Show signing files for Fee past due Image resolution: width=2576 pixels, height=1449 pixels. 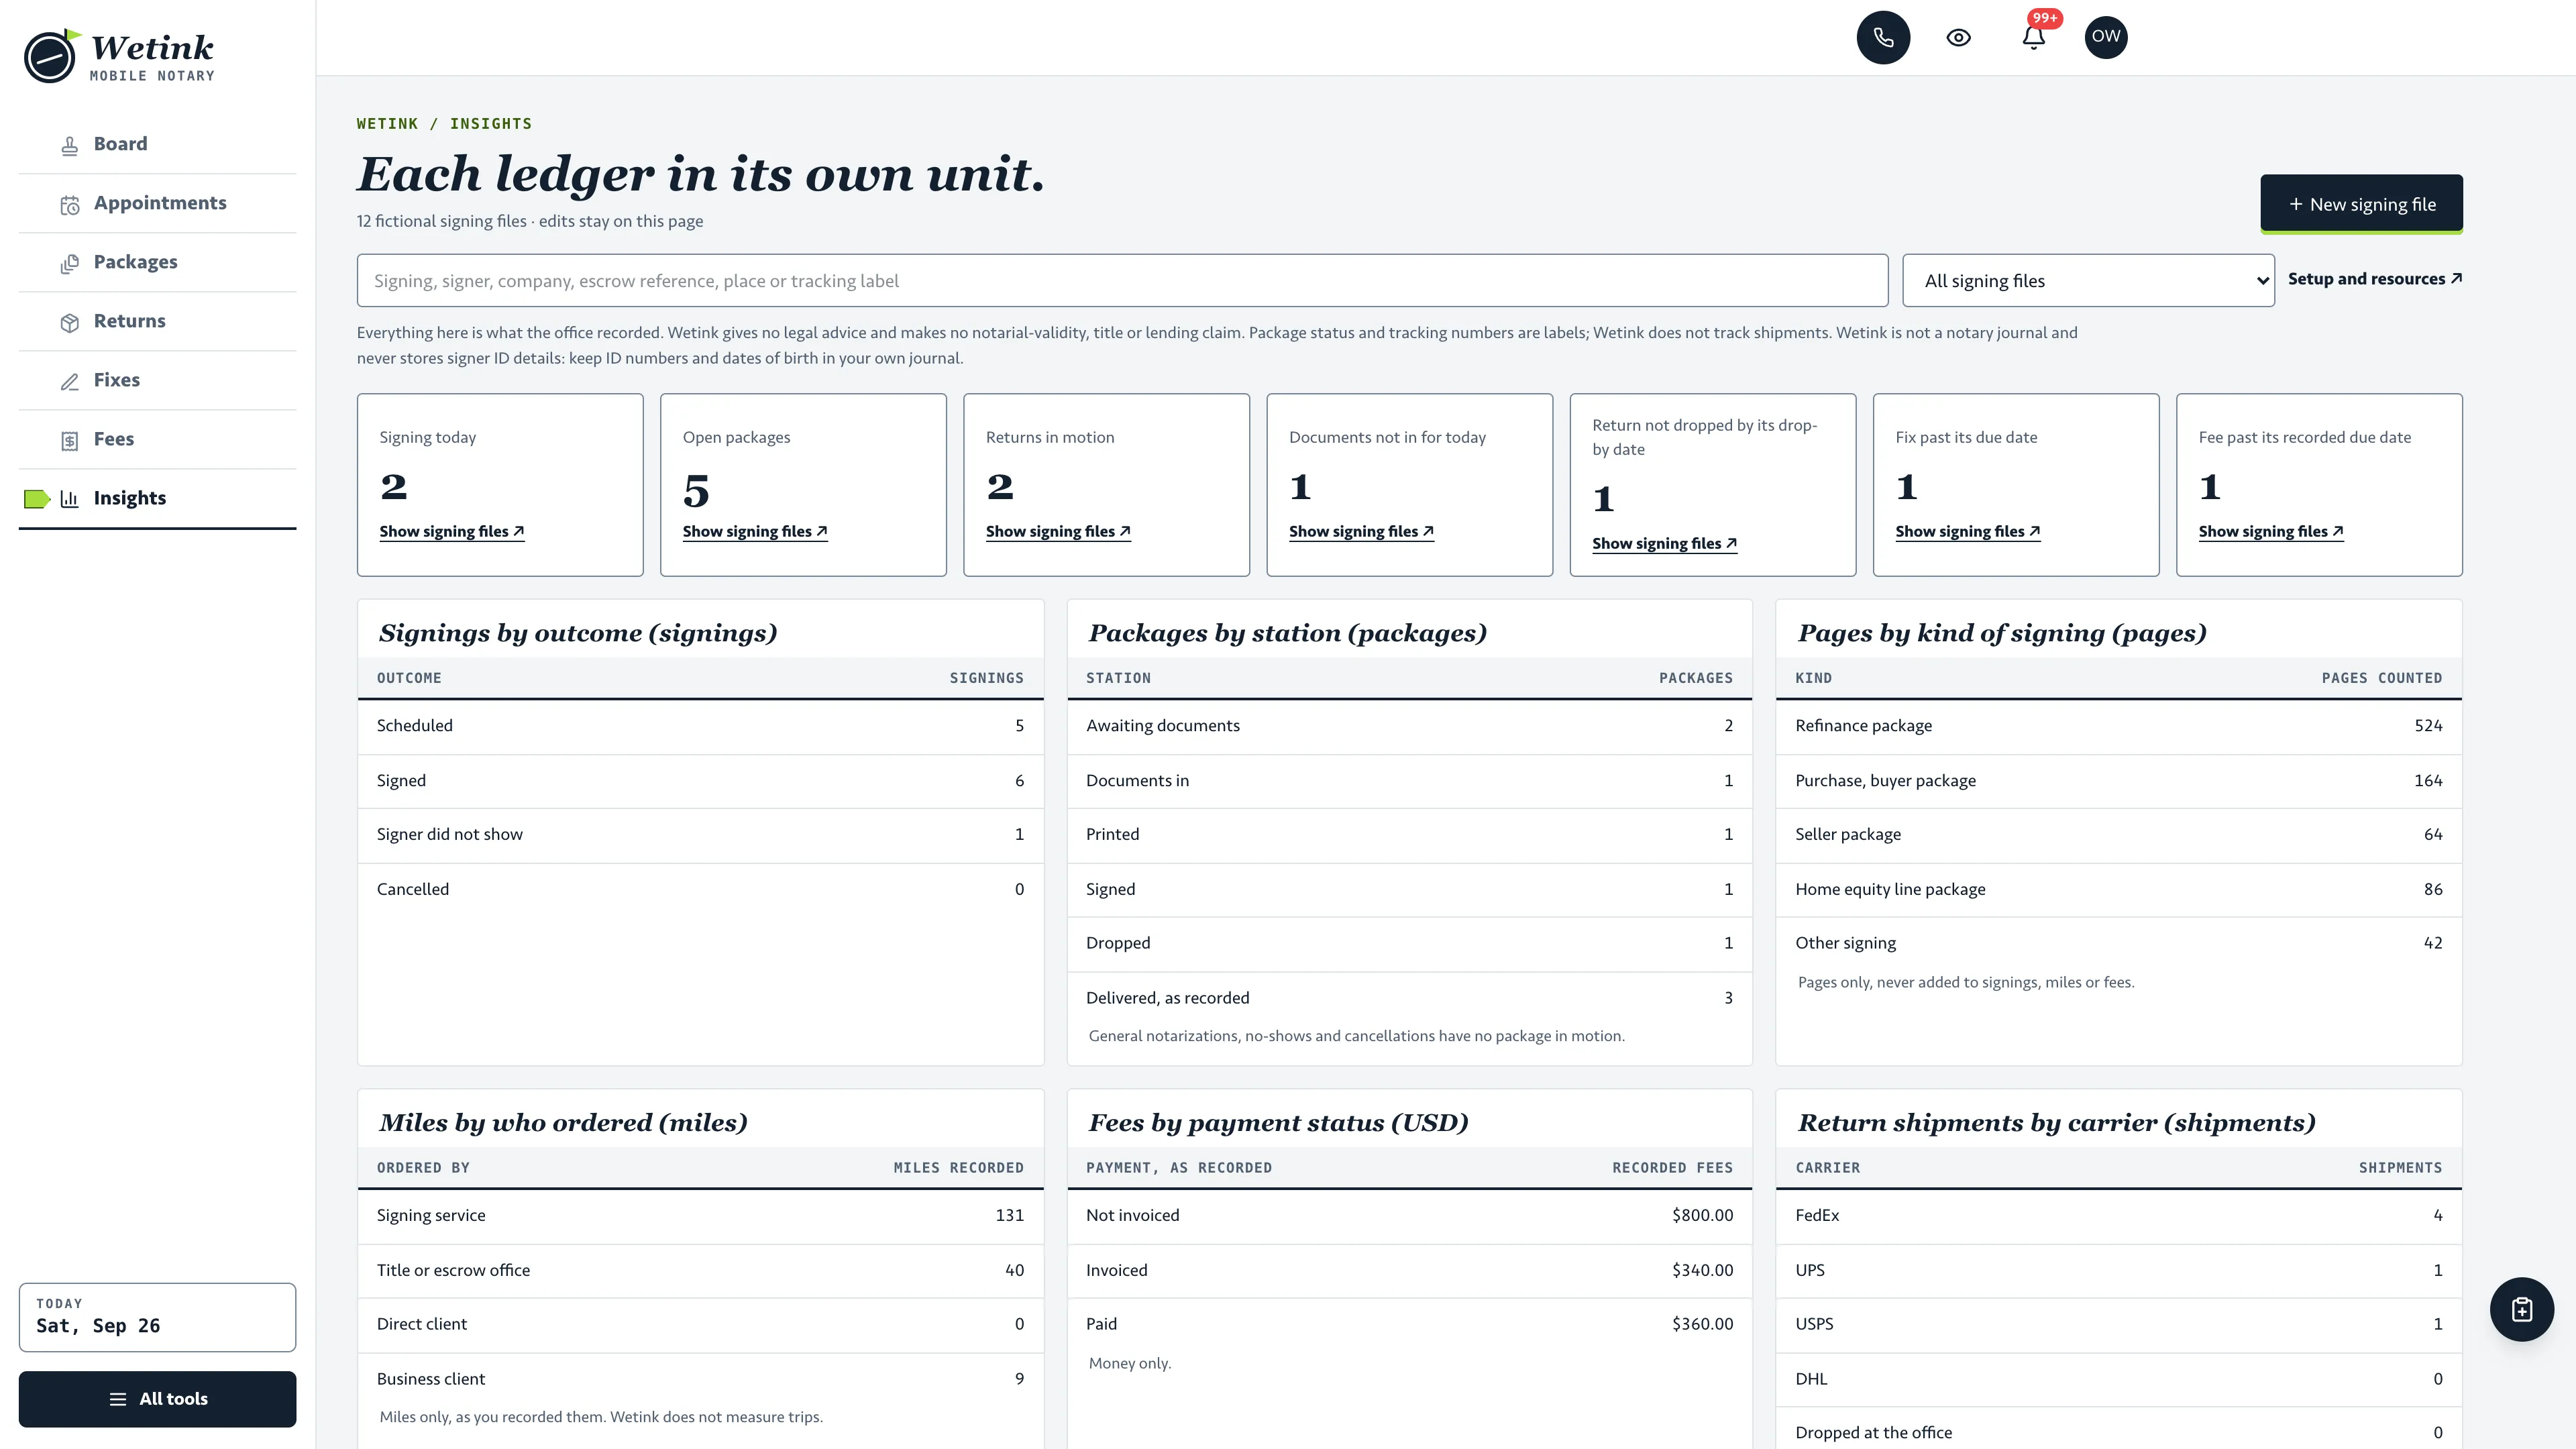(x=2270, y=531)
